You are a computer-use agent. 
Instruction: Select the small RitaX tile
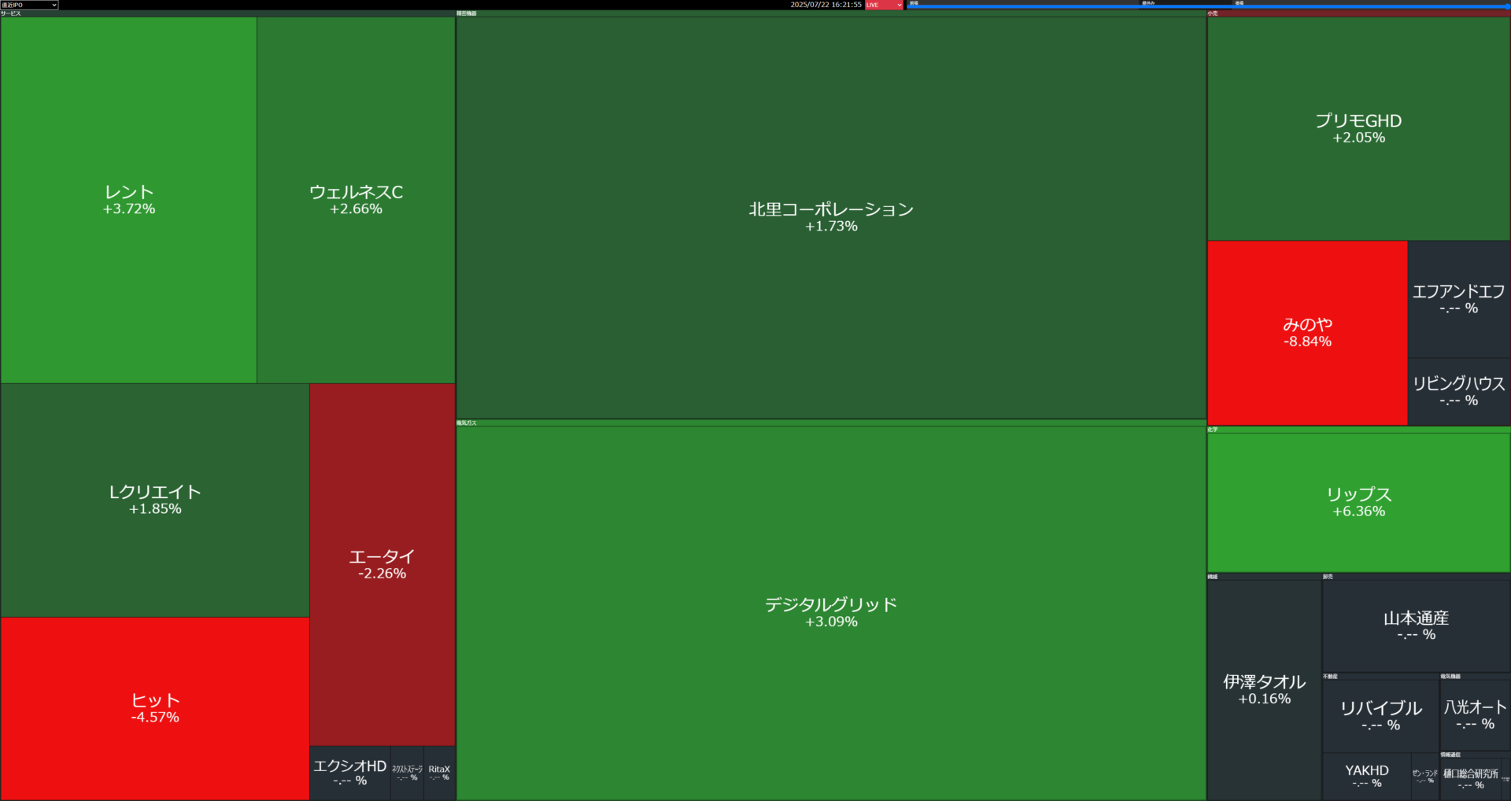[439, 773]
